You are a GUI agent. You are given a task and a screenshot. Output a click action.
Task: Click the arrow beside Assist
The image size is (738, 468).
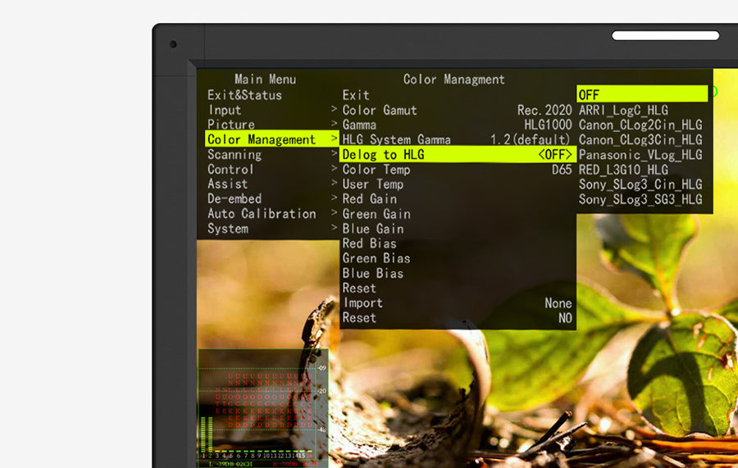(x=335, y=183)
